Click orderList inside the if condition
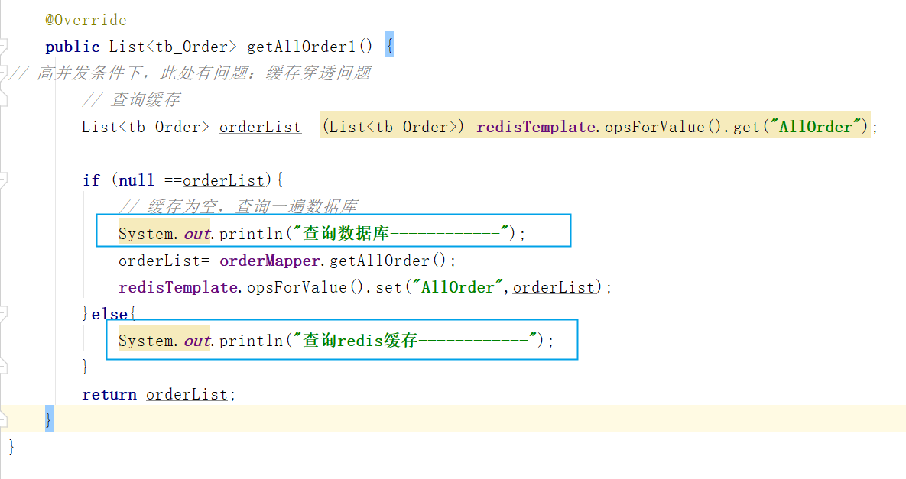 (x=223, y=180)
